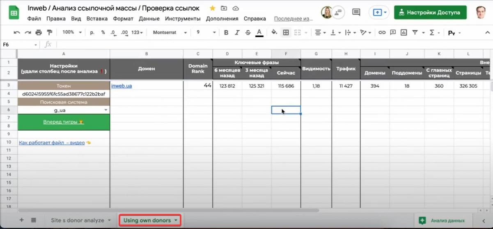Switch to Site s donor analyze tab

[x=78, y=220]
